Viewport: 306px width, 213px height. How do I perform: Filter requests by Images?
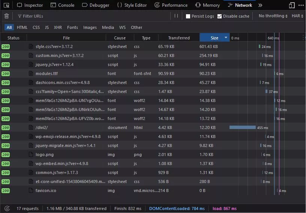click(90, 27)
